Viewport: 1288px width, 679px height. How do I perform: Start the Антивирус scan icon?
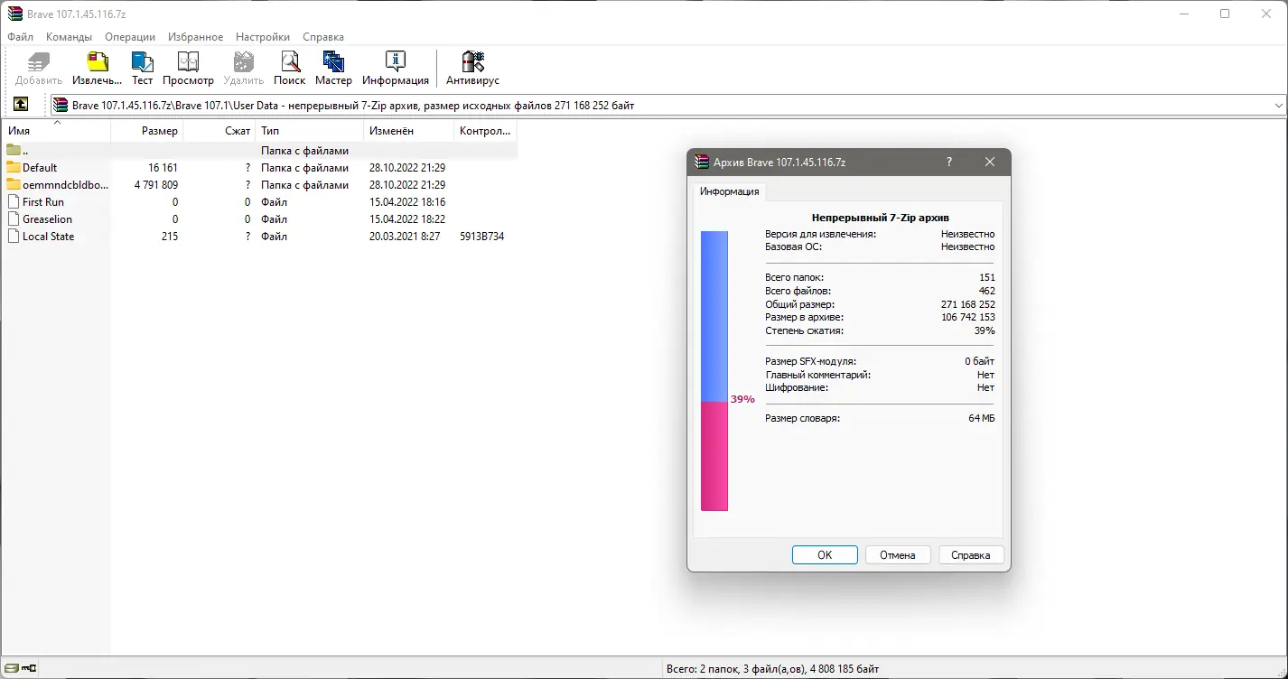(x=472, y=61)
